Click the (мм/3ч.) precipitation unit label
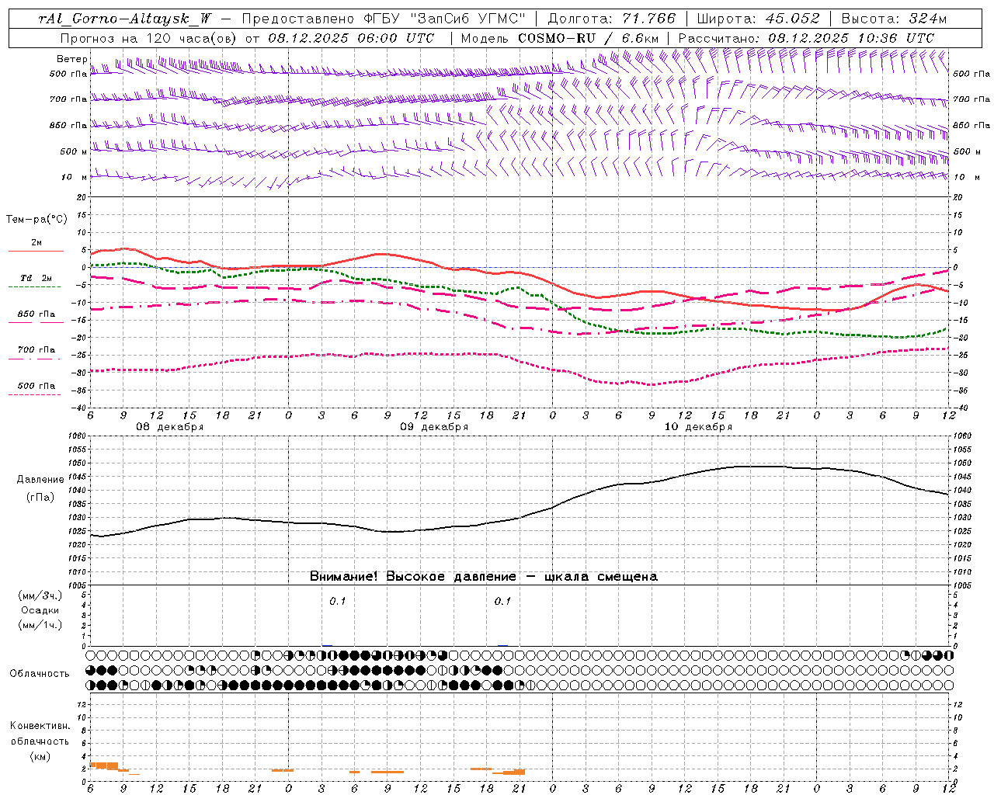994x795 pixels. tap(40, 595)
